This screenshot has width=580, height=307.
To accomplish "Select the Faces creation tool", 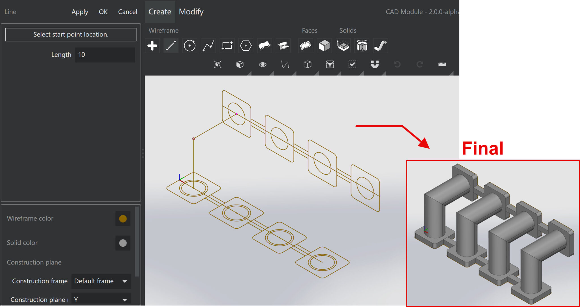I will (306, 46).
